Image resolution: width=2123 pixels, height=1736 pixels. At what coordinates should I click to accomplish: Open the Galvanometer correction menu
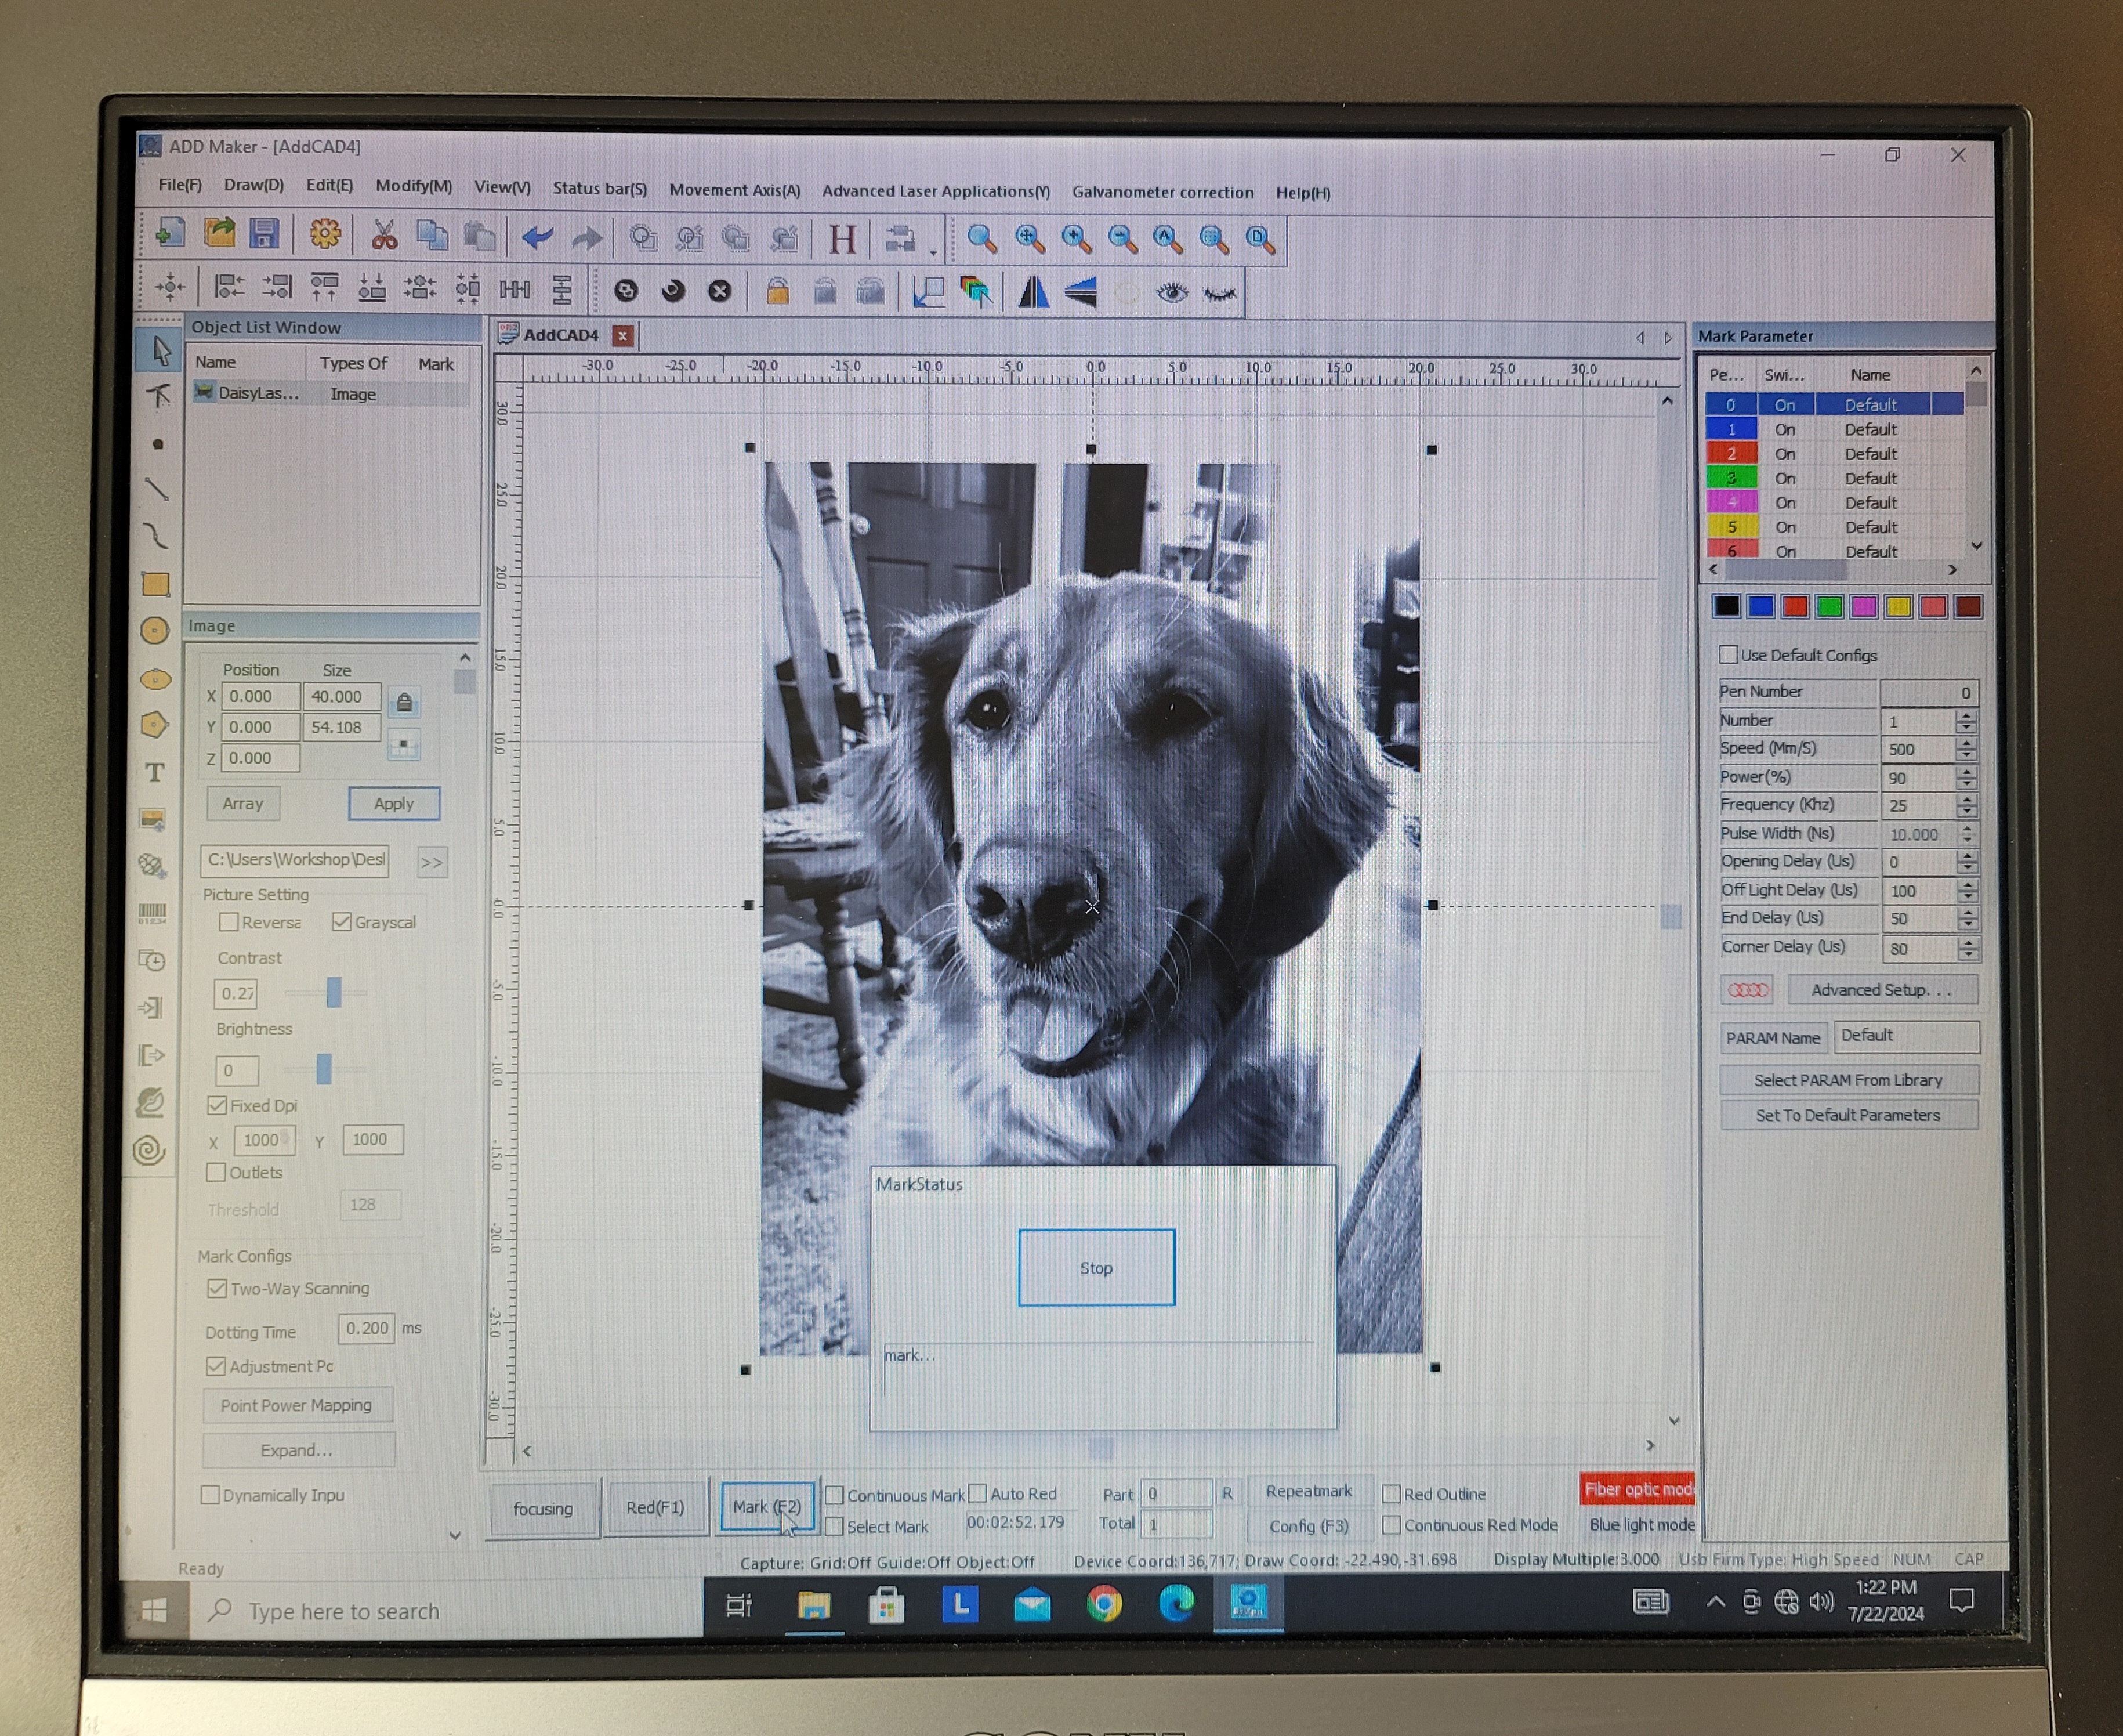[1161, 192]
